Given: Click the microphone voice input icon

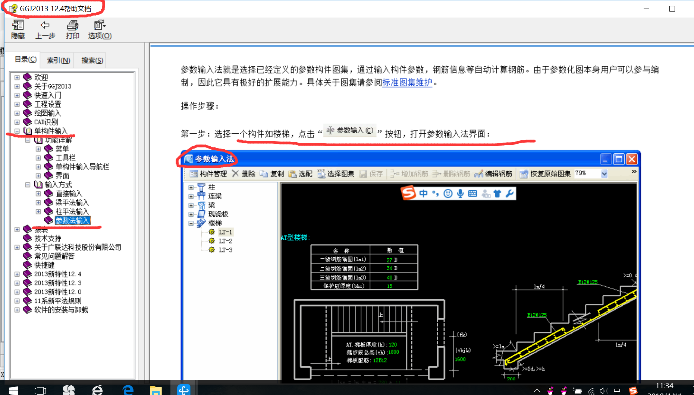Looking at the screenshot, I should point(461,193).
